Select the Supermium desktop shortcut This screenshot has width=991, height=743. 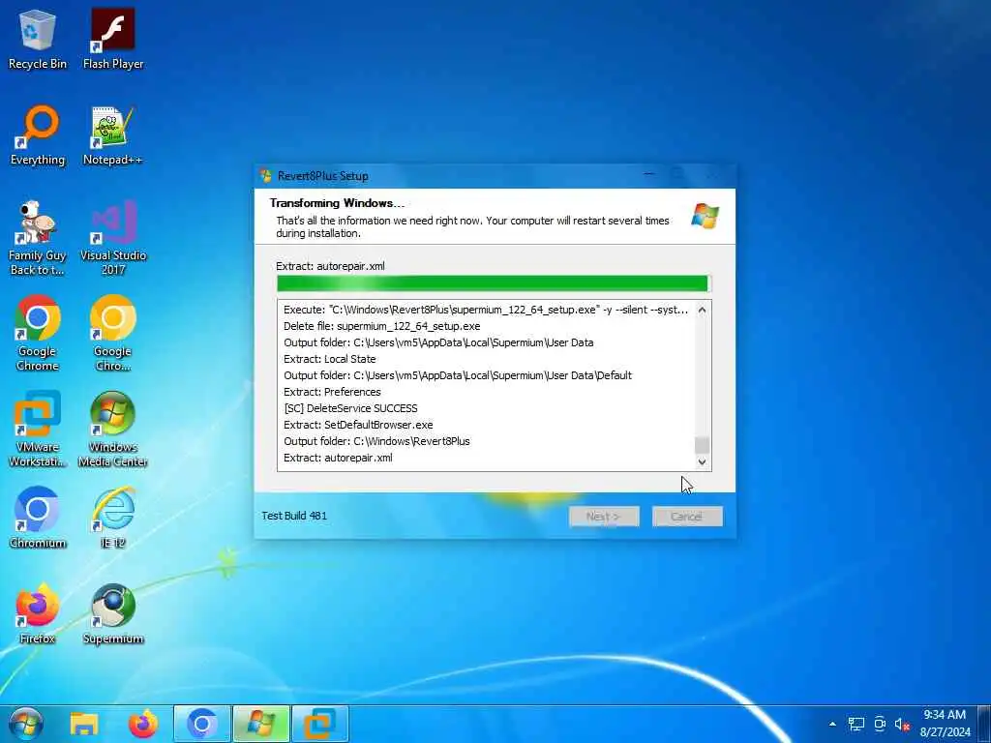click(113, 614)
